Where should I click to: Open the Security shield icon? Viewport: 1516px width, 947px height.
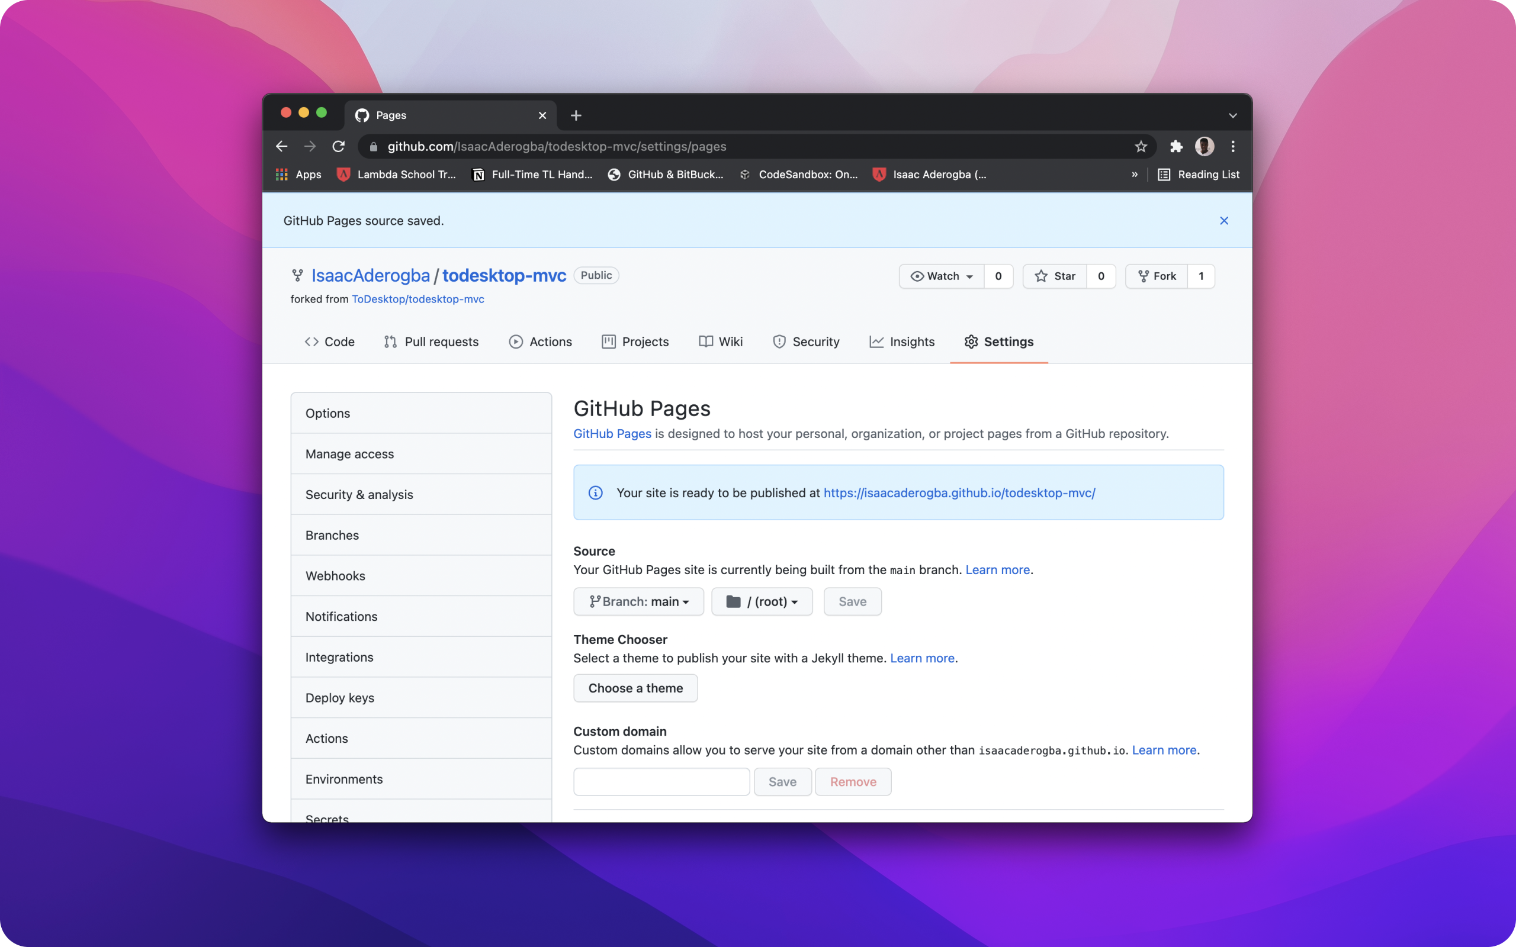coord(779,342)
